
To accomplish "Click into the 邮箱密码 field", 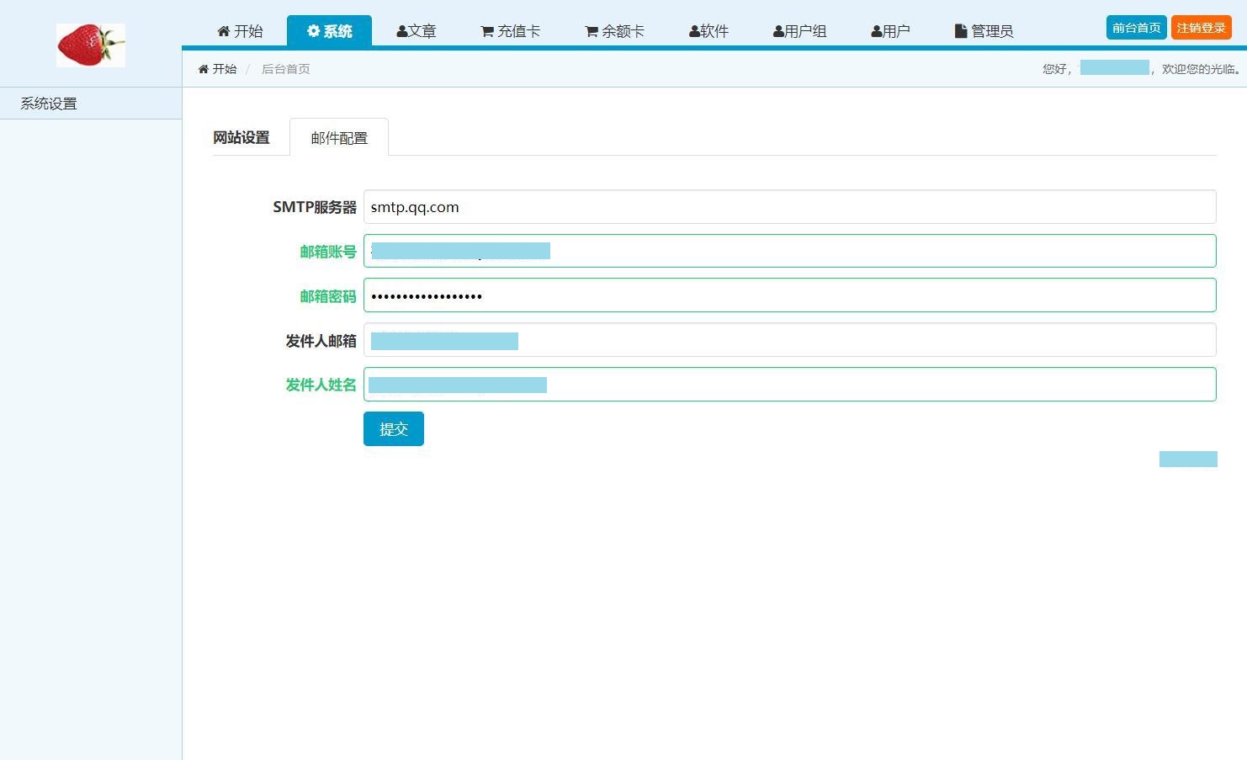I will (789, 295).
